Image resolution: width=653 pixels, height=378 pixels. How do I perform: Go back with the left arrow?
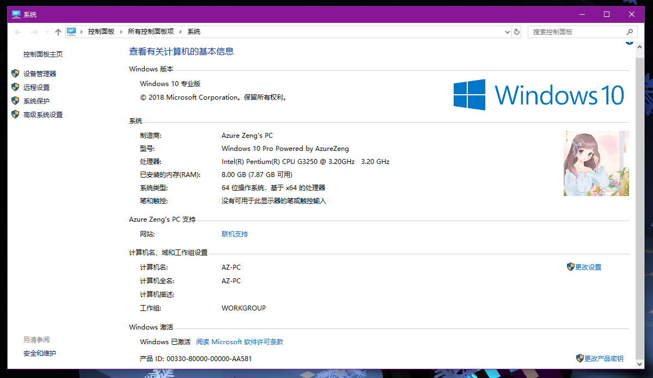click(18, 32)
